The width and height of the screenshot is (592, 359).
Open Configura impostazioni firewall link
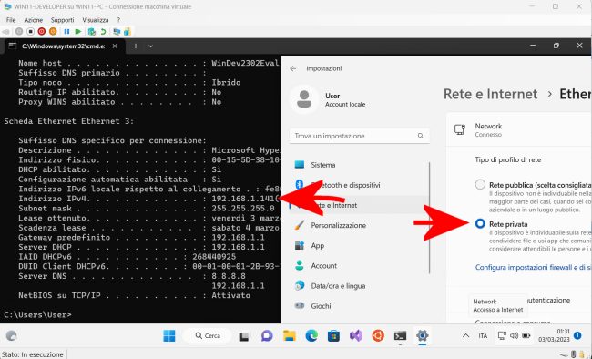533,267
